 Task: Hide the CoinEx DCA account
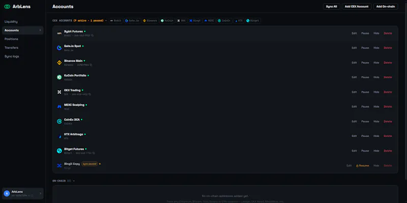coord(376,121)
